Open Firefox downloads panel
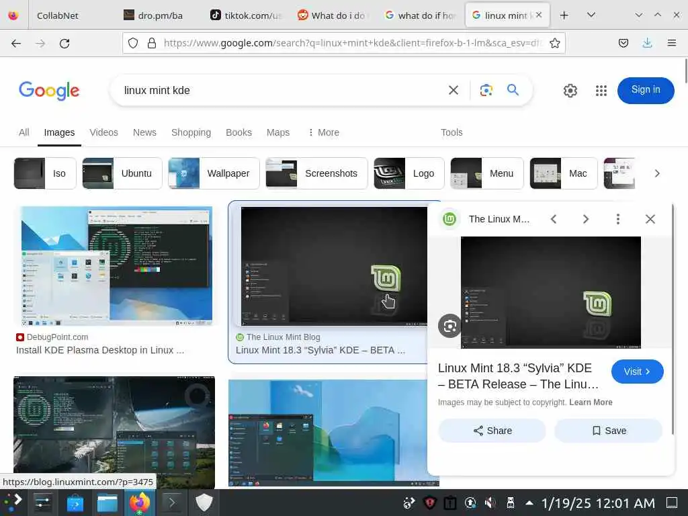Image resolution: width=688 pixels, height=516 pixels. (647, 43)
